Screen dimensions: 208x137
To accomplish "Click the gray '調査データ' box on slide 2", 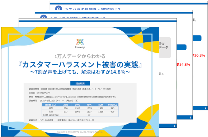I will 165,47.
